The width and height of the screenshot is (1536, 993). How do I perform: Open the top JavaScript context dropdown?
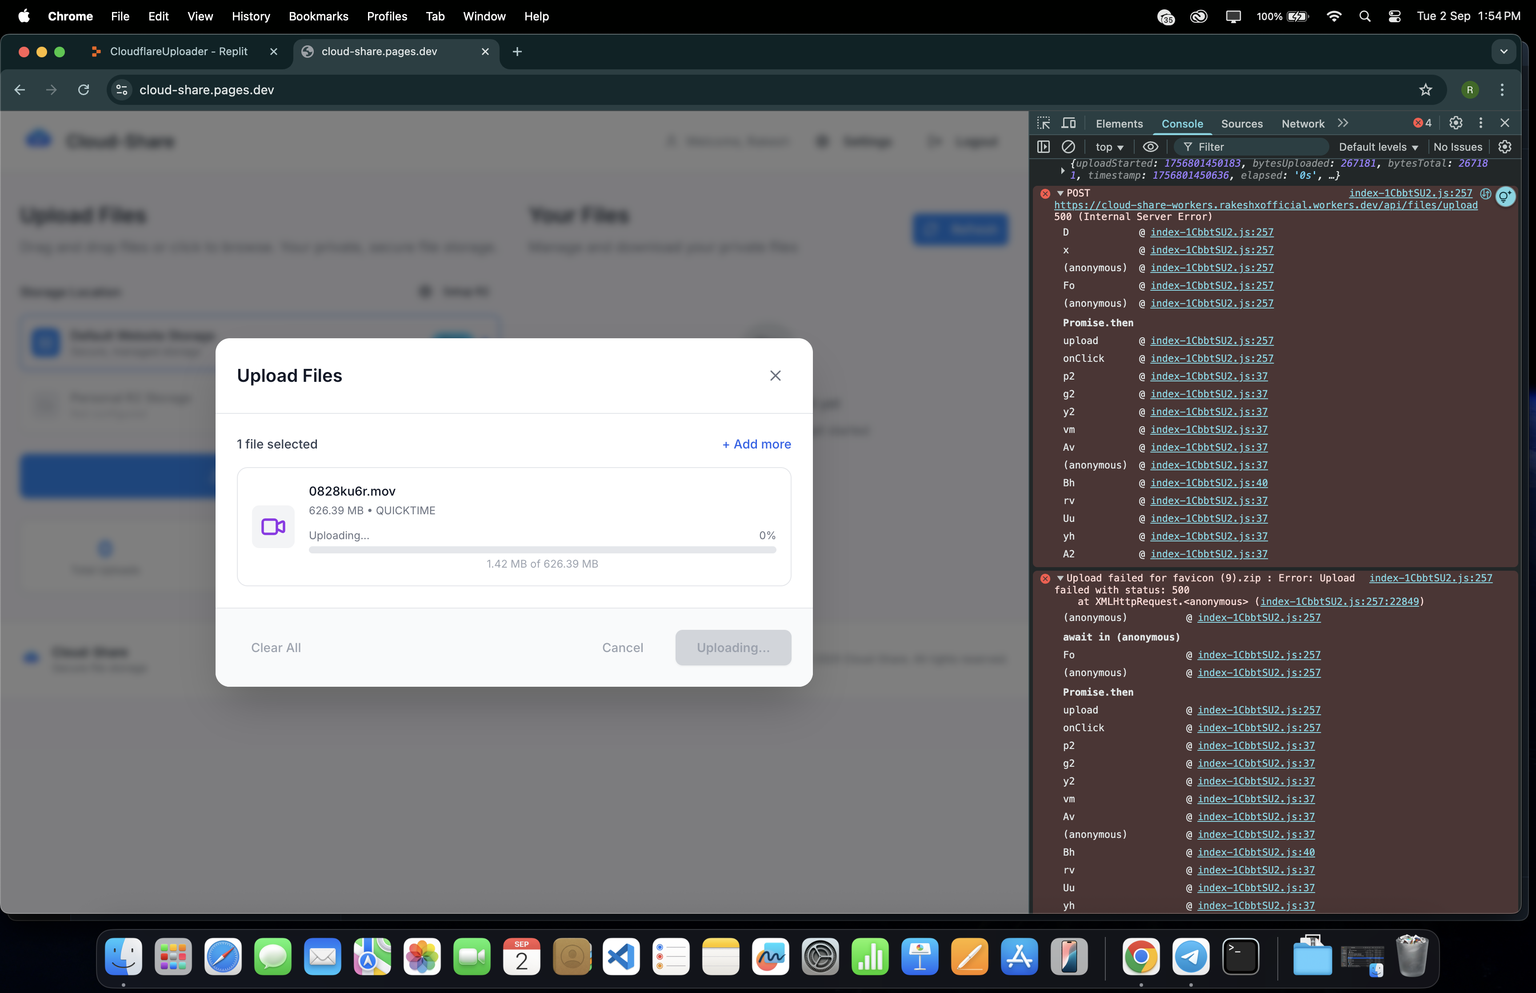click(1109, 147)
